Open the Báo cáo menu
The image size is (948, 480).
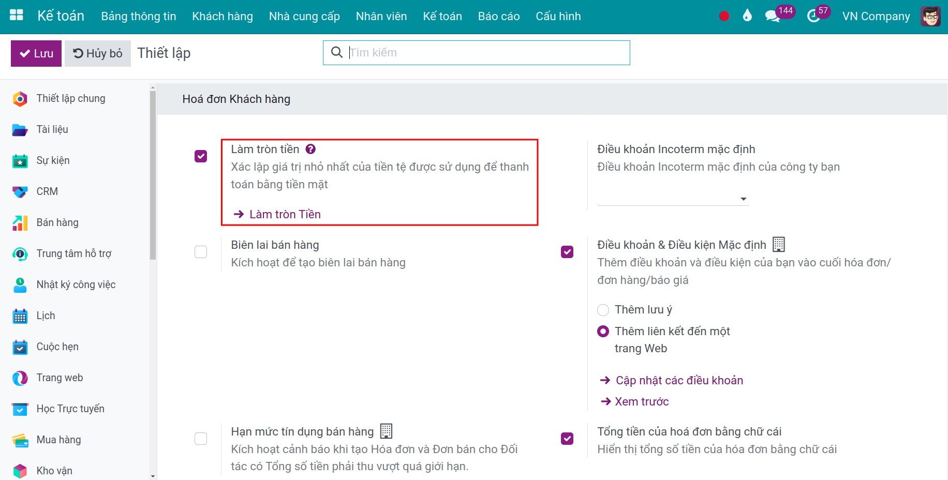499,16
